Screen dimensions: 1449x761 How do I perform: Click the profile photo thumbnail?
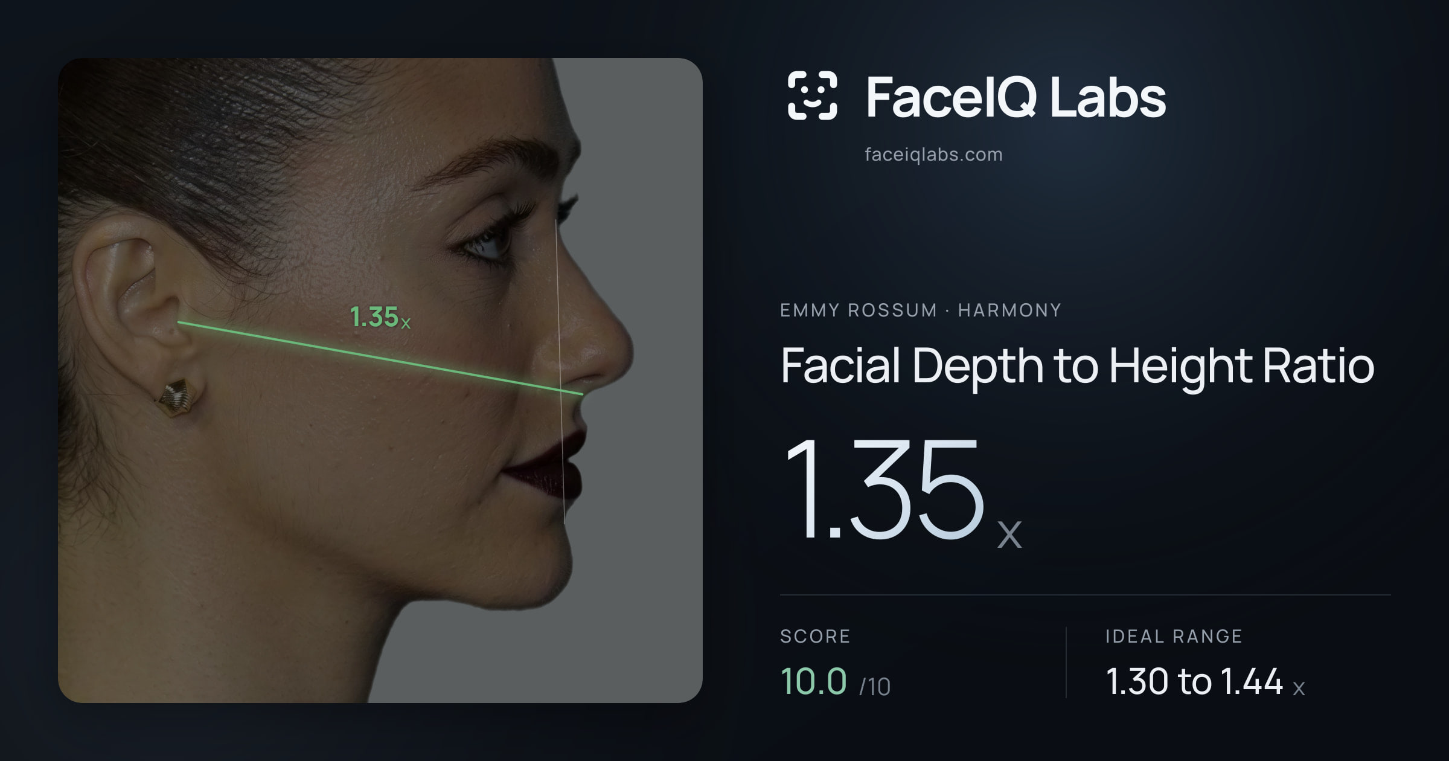click(x=380, y=380)
